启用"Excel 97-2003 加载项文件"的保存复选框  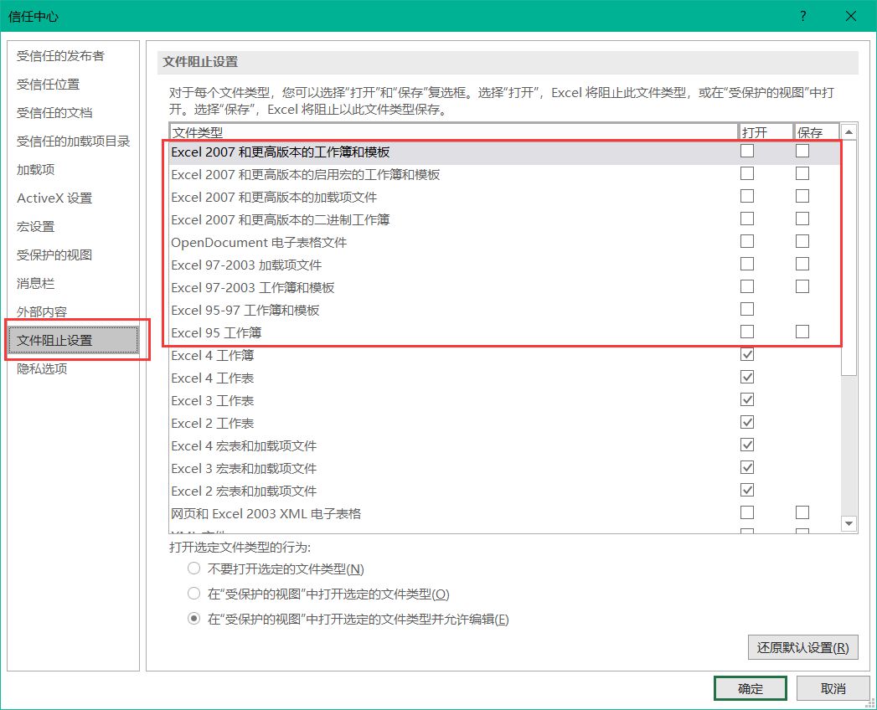click(x=802, y=264)
